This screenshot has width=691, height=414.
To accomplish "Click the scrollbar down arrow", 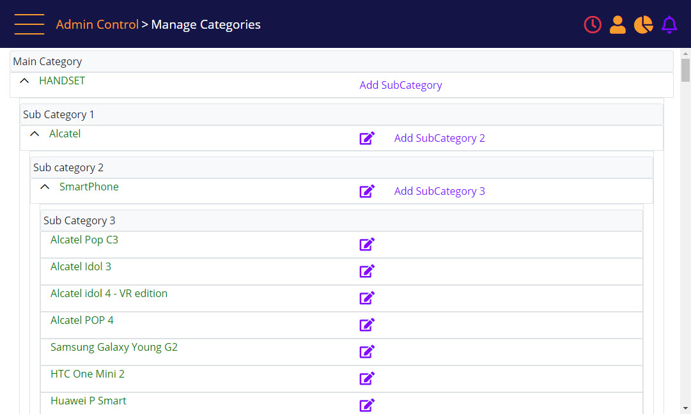I will click(685, 409).
